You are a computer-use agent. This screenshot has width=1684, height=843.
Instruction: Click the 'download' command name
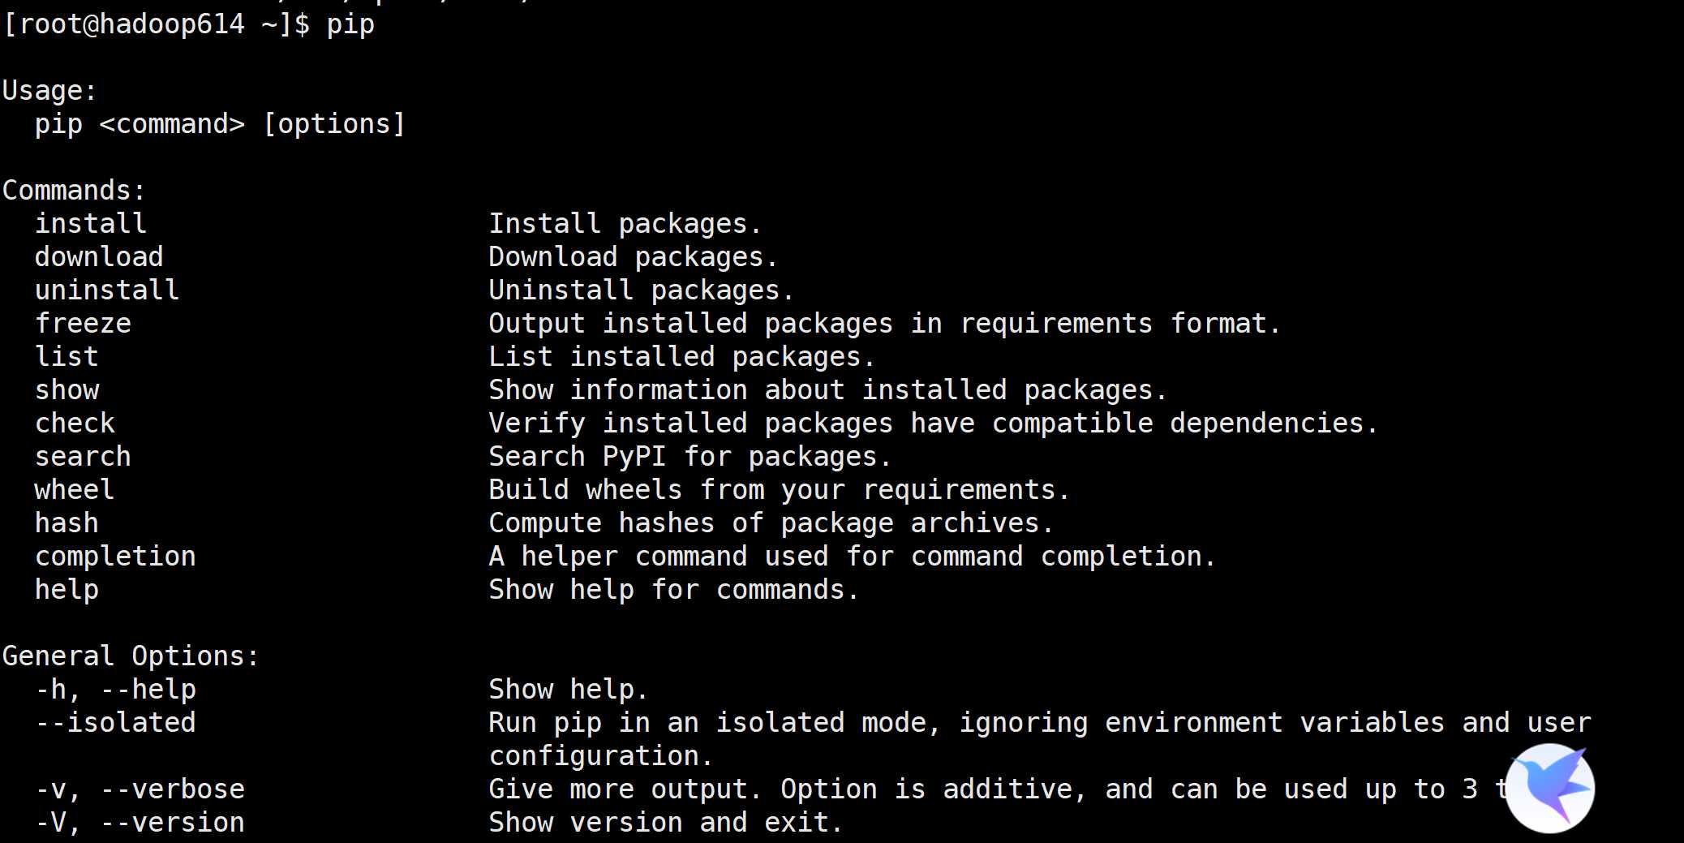99,256
